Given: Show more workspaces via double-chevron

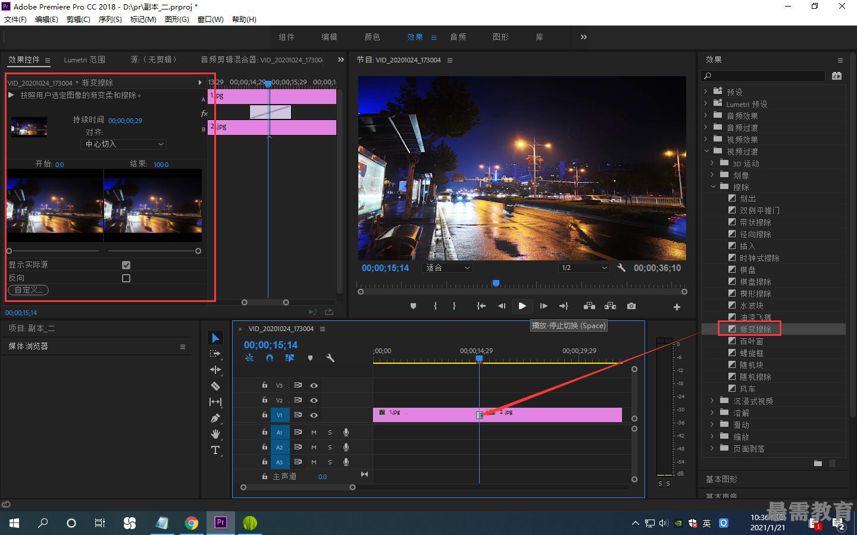Looking at the screenshot, I should [583, 37].
